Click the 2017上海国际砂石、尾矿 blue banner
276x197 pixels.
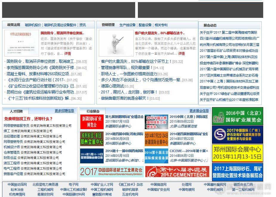click(x=237, y=172)
